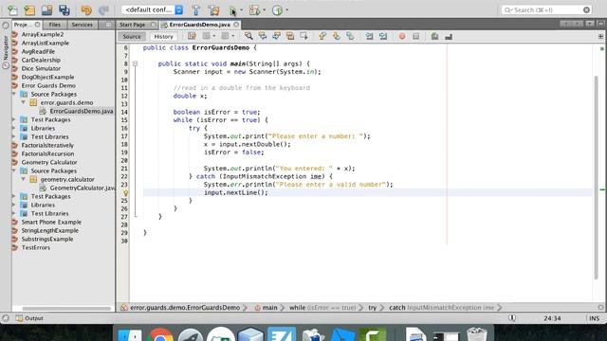
Task: Switch to the History view button
Action: pos(163,36)
